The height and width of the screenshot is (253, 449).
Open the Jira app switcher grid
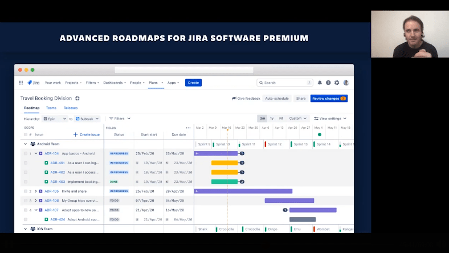tap(21, 83)
